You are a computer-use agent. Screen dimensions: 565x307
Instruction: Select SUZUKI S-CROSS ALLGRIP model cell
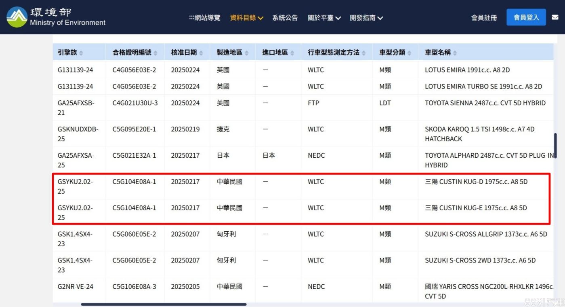tap(486, 234)
